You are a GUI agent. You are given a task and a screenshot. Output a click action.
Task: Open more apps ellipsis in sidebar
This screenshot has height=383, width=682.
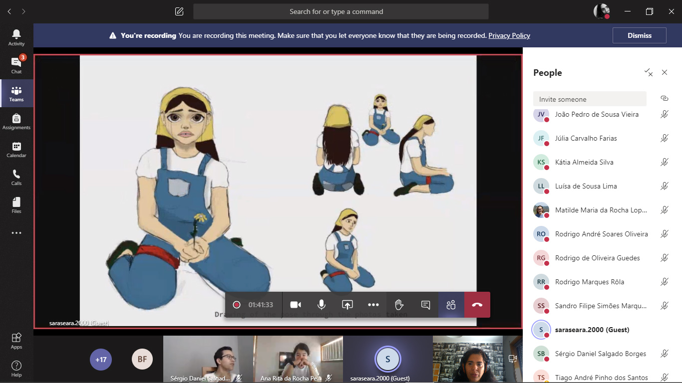pos(16,233)
